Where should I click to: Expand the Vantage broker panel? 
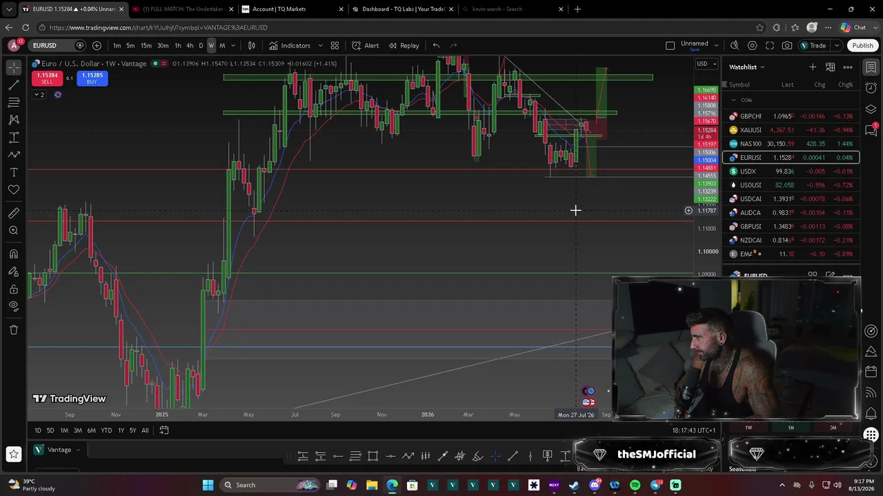[78, 450]
